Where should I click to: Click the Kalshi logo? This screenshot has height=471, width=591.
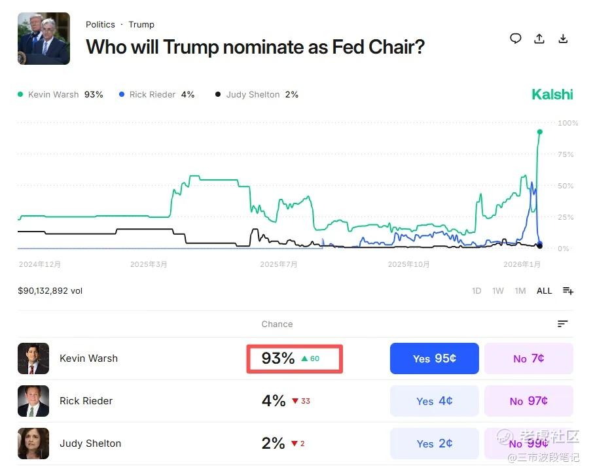552,95
